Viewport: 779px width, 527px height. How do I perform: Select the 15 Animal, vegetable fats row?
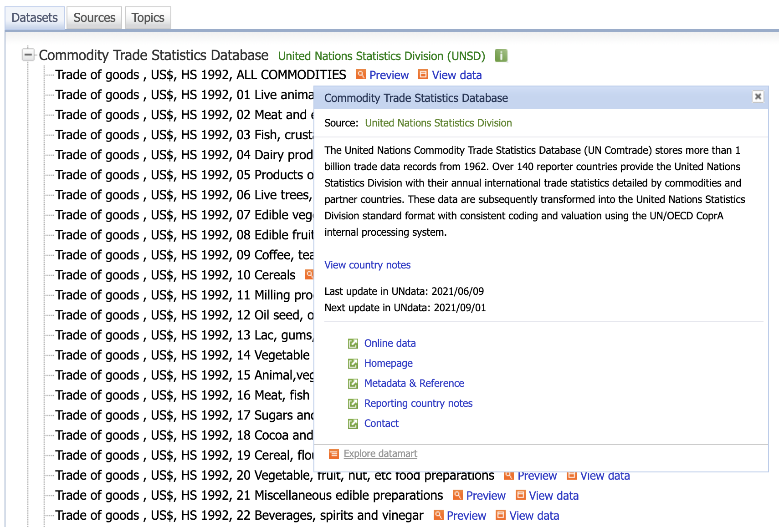click(x=184, y=375)
